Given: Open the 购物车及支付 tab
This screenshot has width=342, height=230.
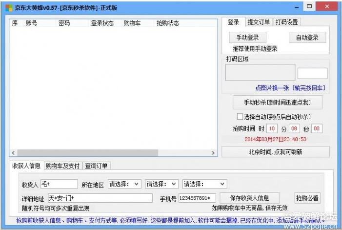Looking at the screenshot, I should coord(63,166).
